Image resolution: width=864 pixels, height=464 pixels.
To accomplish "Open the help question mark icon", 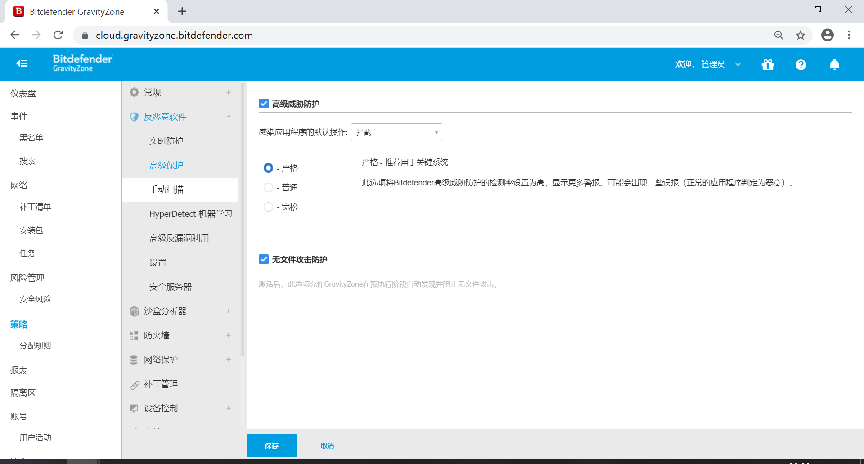I will [x=801, y=65].
